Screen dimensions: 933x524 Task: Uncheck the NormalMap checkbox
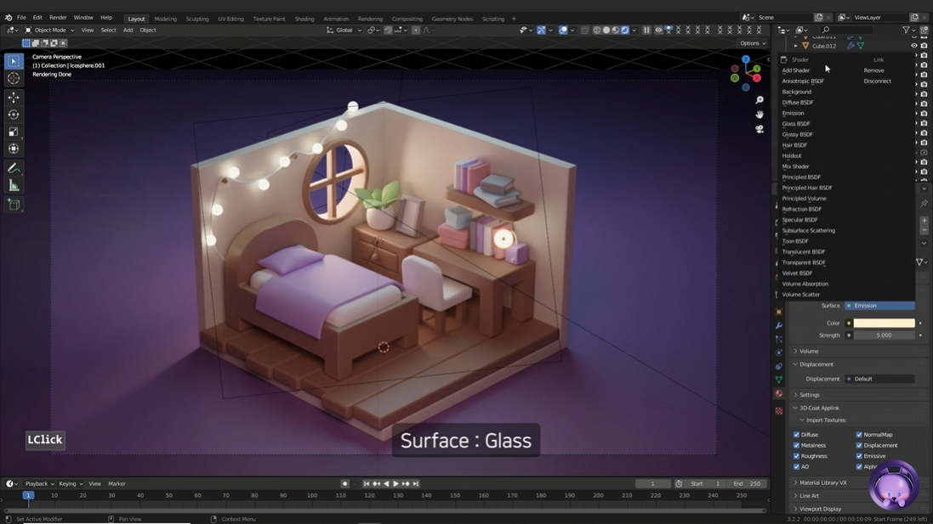click(x=859, y=435)
